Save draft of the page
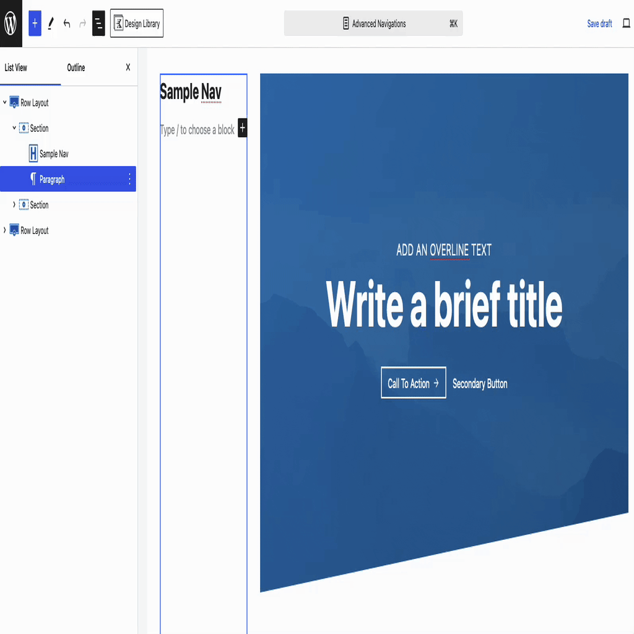Screen dimensions: 634x634 point(599,24)
